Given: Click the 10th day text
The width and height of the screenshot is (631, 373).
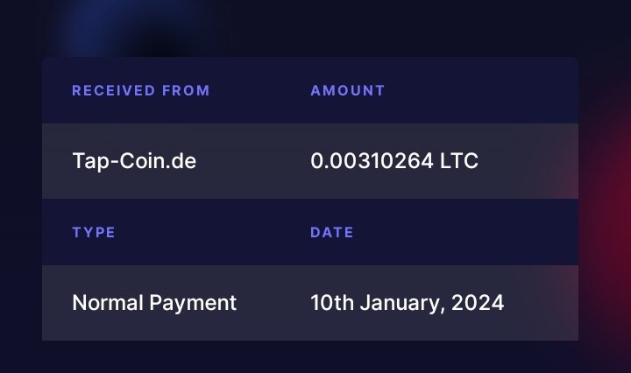Looking at the screenshot, I should [332, 303].
